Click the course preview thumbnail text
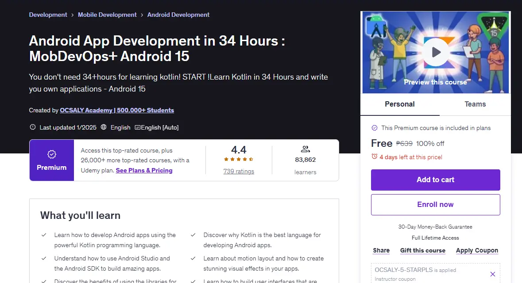Screen dimensions: 522x283 [436, 82]
